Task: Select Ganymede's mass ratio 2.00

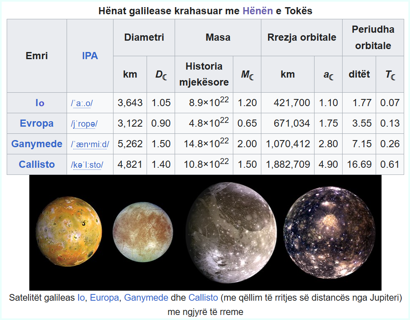Action: point(247,144)
